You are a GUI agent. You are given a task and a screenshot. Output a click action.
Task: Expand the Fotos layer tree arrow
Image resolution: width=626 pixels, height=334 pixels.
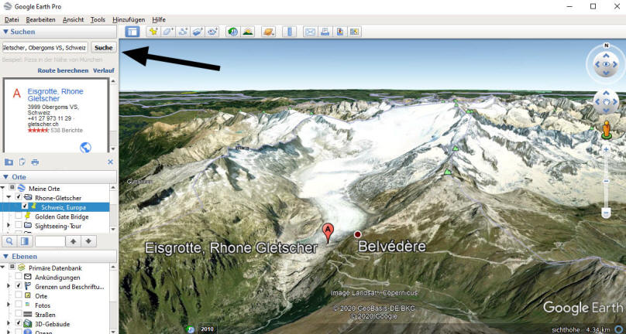(x=9, y=305)
